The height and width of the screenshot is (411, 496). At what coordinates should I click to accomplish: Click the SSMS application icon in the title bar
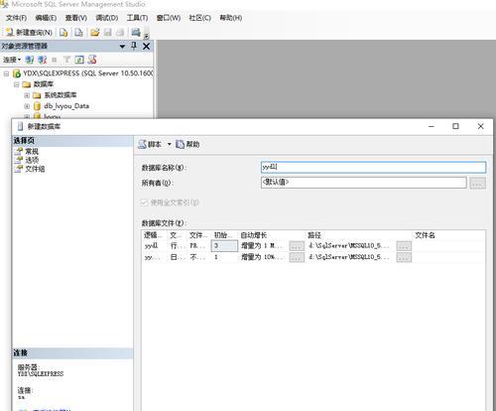point(4,4)
